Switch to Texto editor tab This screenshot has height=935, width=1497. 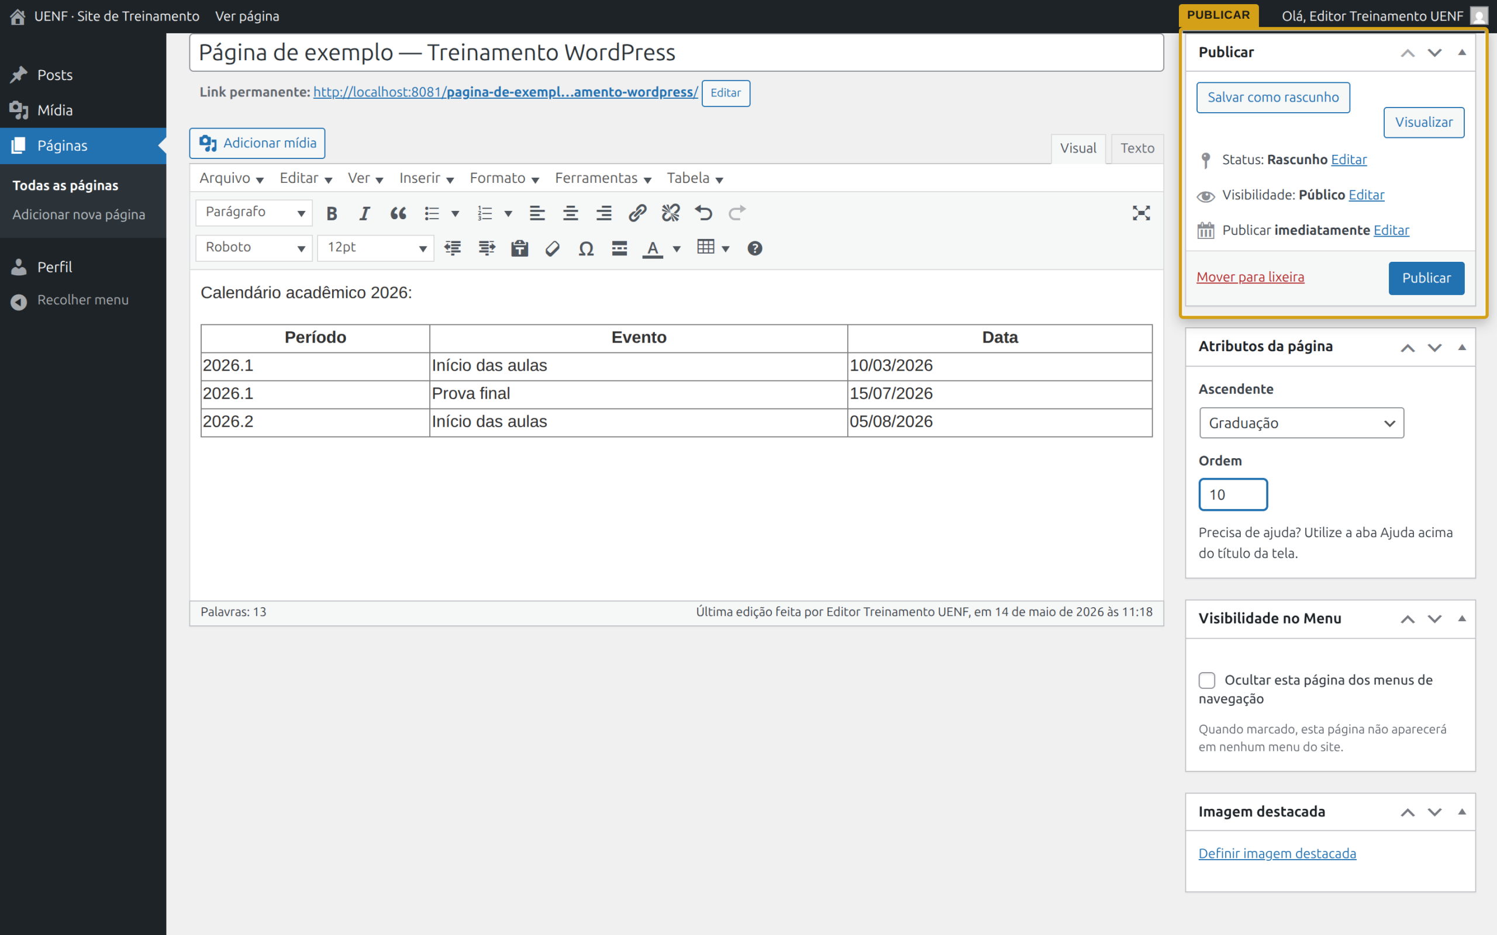1137,148
